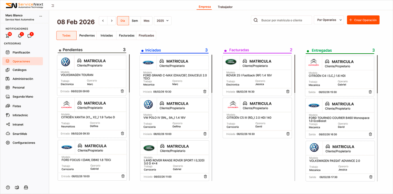Image resolution: width=393 pixels, height=194 pixels.
Task: Open the 2025 year dropdown
Action: tap(163, 20)
